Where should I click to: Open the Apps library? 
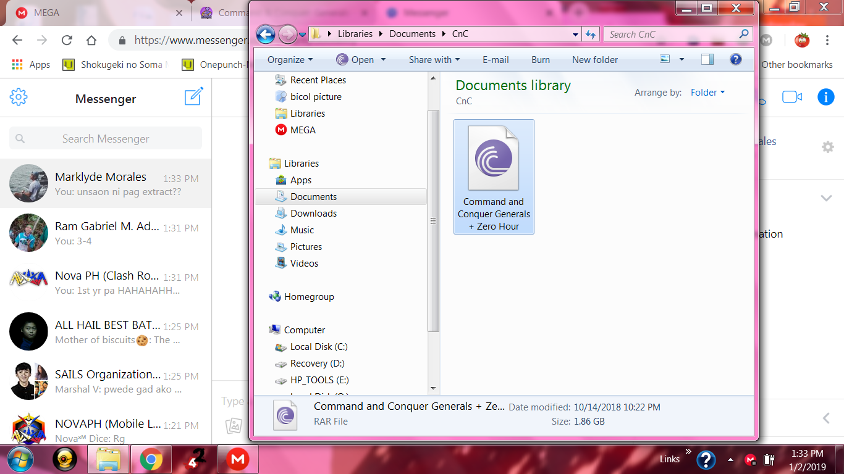pos(293,180)
